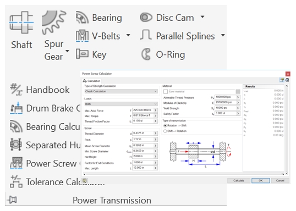Select the V-Belts tool
The width and height of the screenshot is (296, 211).
[x=98, y=36]
